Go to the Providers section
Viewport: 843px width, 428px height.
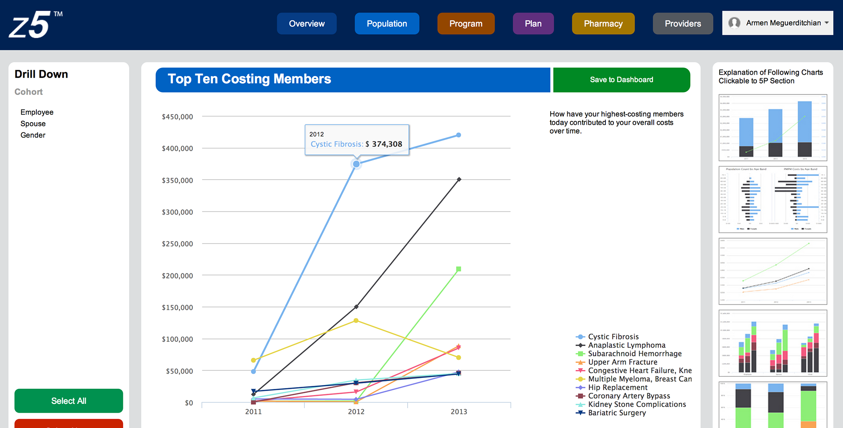point(683,24)
